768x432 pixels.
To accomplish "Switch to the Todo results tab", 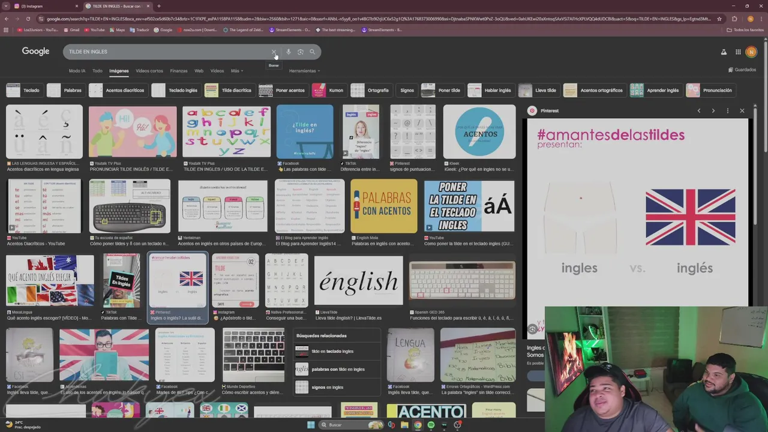I will click(x=97, y=71).
